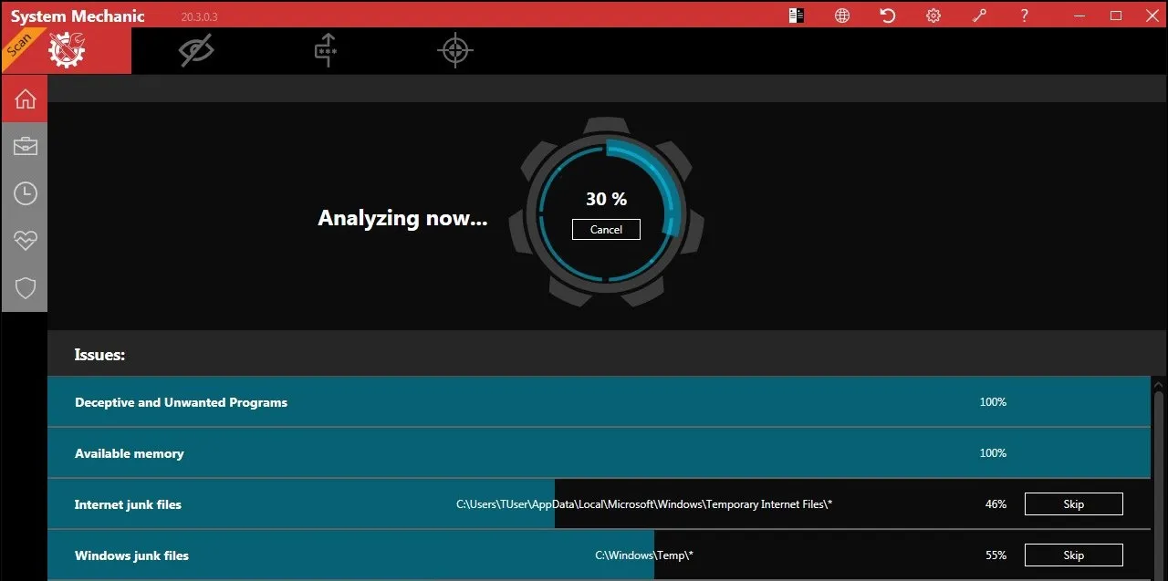Viewport: 1168px width, 581px height.
Task: Click the undo arrow icon in title bar
Action: pyautogui.click(x=887, y=16)
